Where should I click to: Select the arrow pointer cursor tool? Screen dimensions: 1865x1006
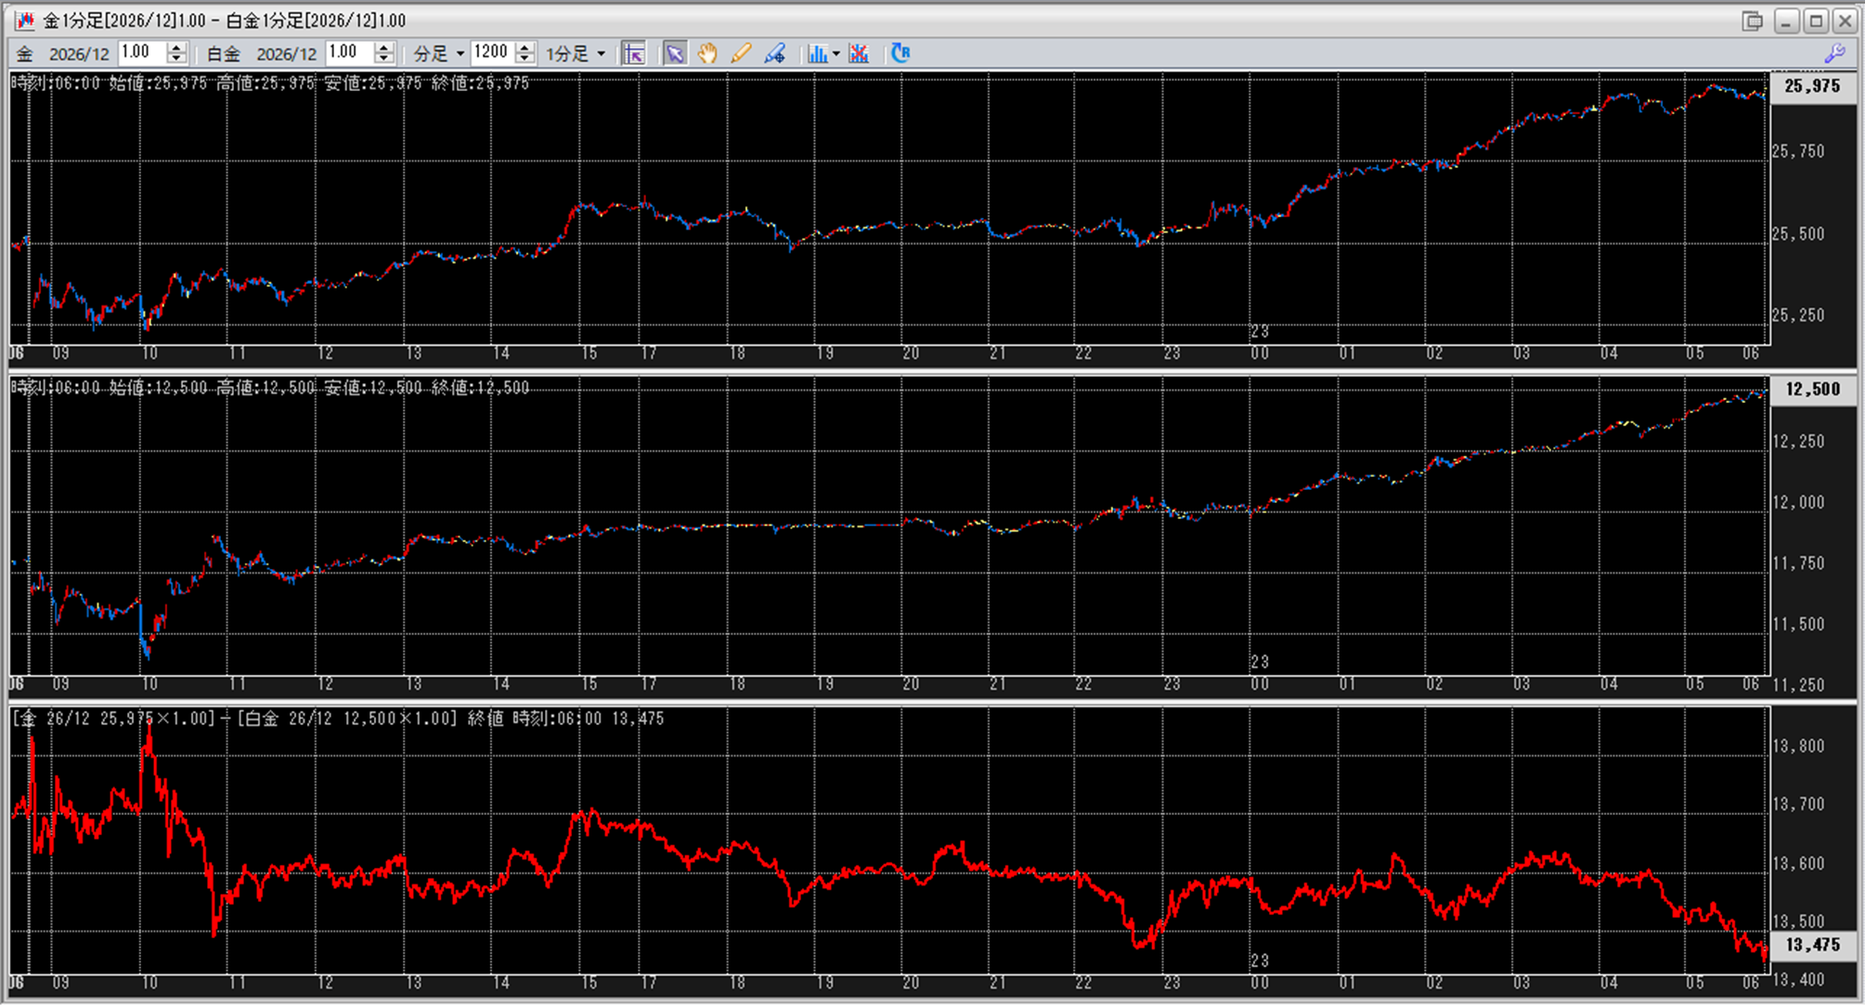click(x=675, y=54)
